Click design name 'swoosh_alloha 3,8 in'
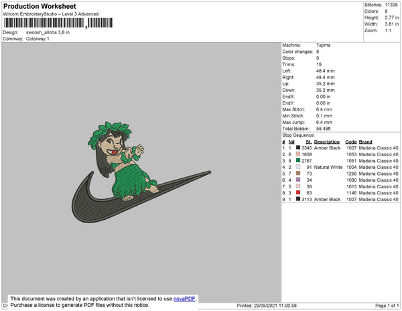This screenshot has width=402, height=311. 48,33
